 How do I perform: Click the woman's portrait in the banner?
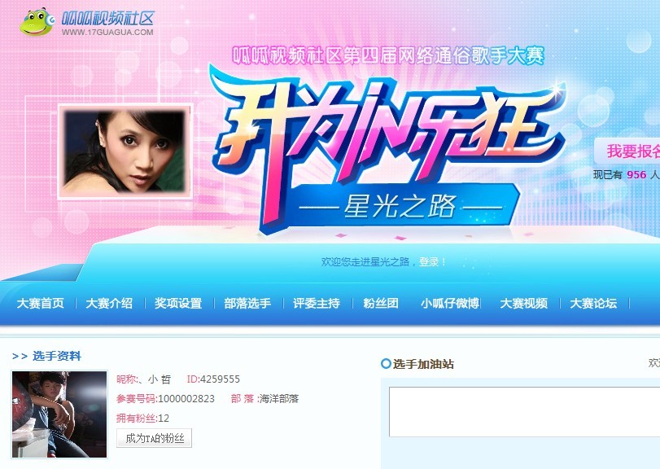click(125, 151)
